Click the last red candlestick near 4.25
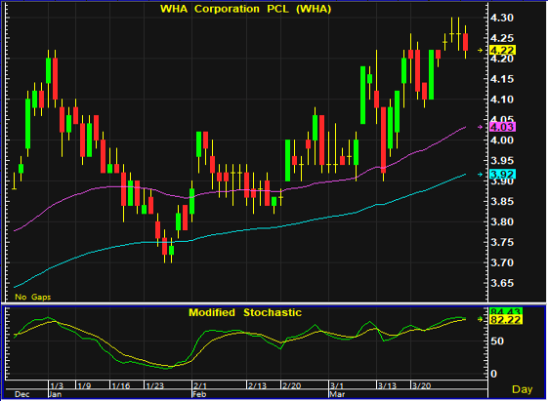The height and width of the screenshot is (401, 548). [466, 42]
